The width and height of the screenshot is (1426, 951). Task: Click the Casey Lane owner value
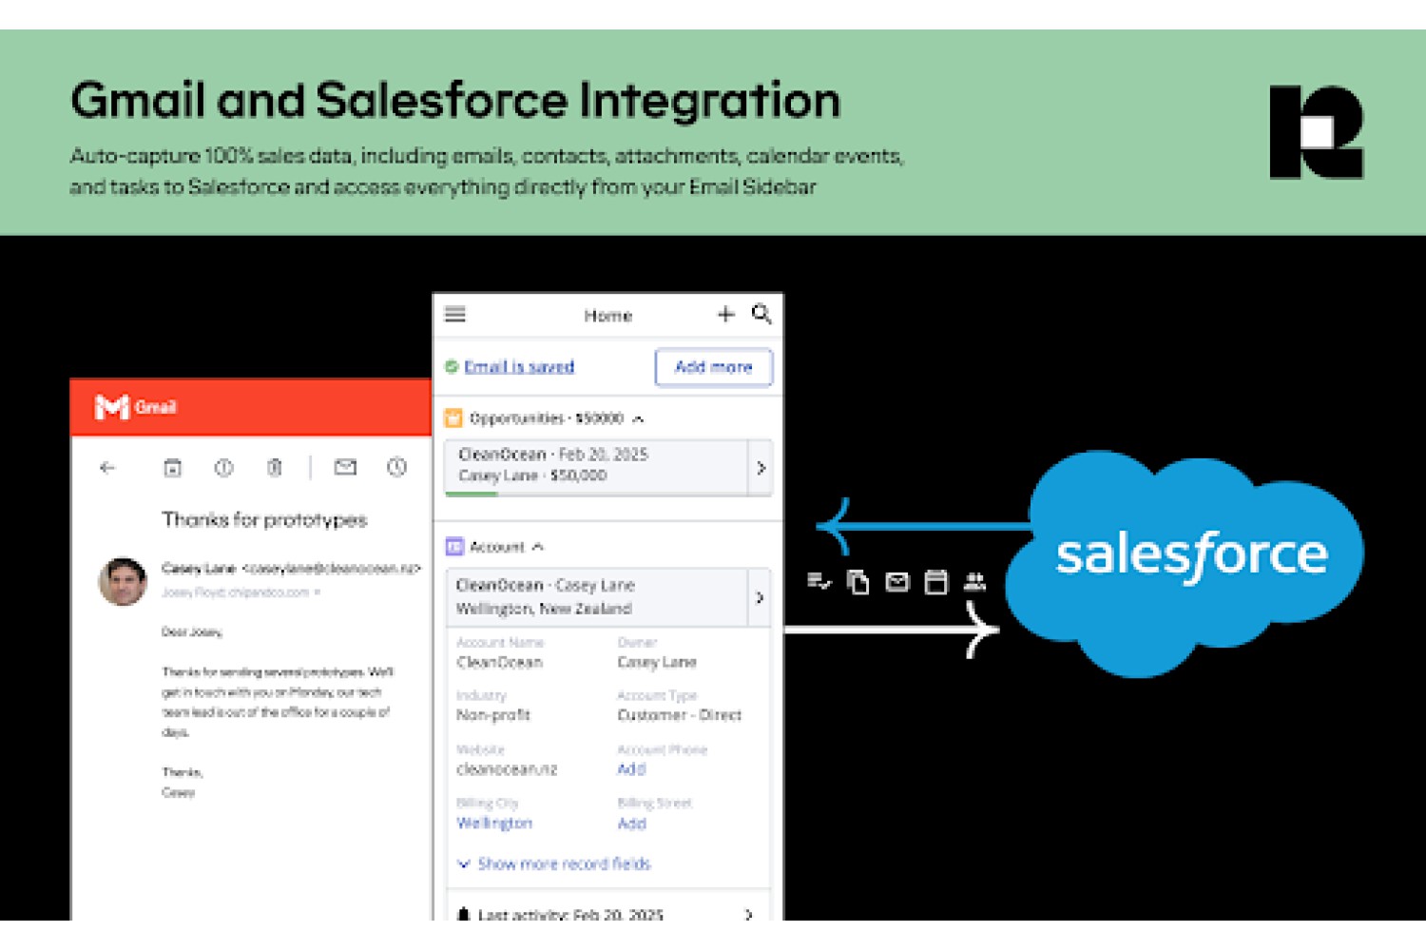tap(657, 662)
